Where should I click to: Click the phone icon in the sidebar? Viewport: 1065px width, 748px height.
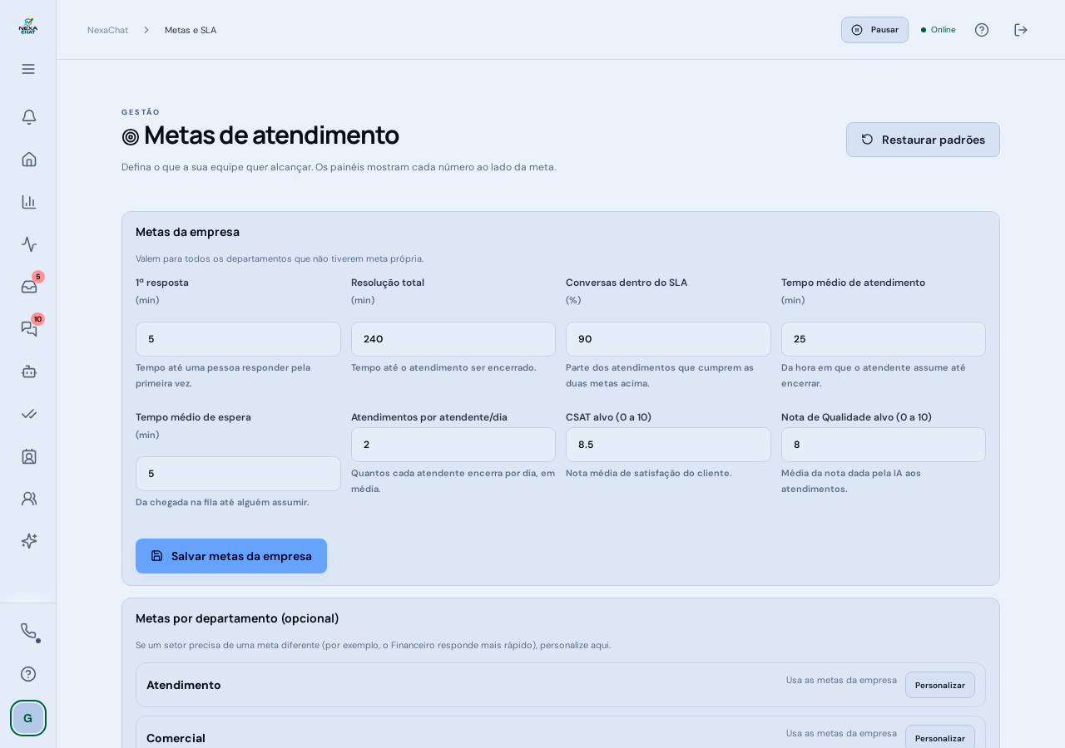coord(28,631)
